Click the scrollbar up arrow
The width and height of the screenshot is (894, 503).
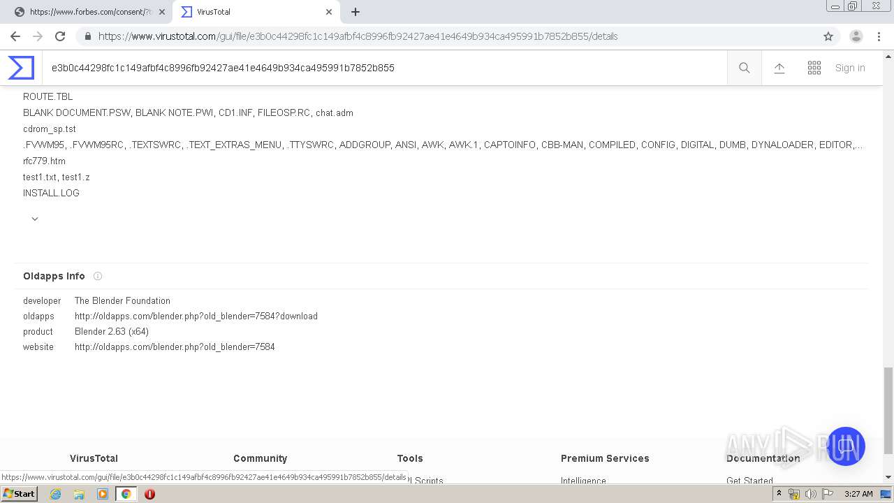[888, 55]
